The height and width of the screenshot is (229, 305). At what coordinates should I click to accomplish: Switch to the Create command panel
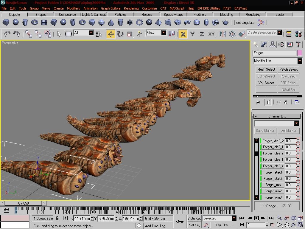tap(255, 45)
